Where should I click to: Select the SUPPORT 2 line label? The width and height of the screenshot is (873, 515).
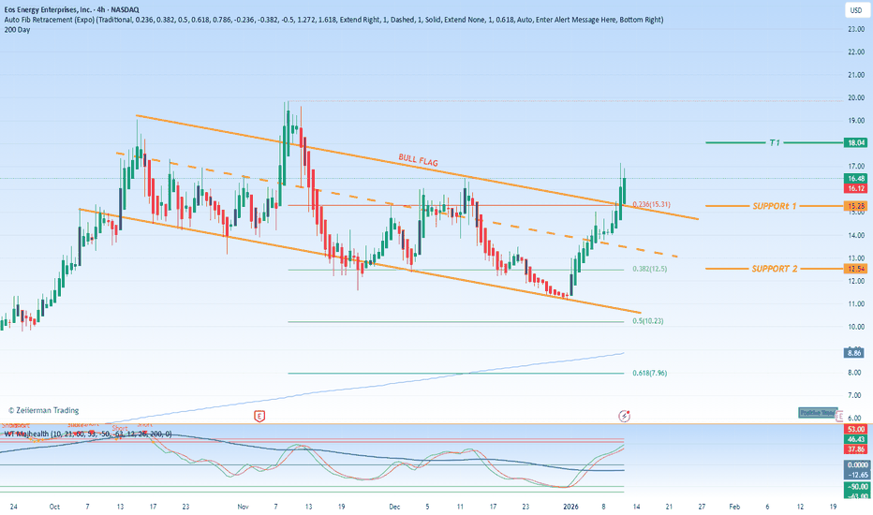[x=775, y=269]
